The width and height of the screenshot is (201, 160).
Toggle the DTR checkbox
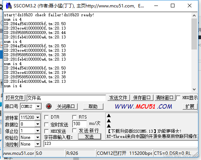46,117
